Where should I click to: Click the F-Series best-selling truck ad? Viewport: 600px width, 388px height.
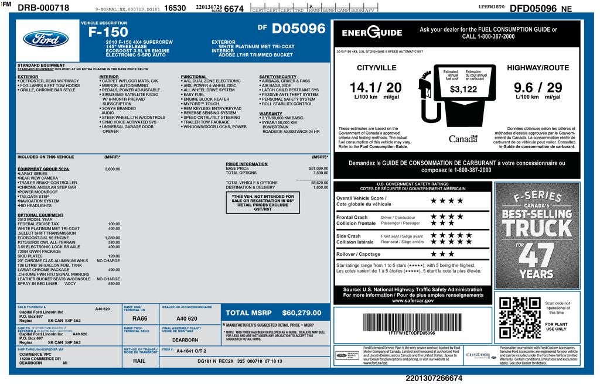coord(537,235)
